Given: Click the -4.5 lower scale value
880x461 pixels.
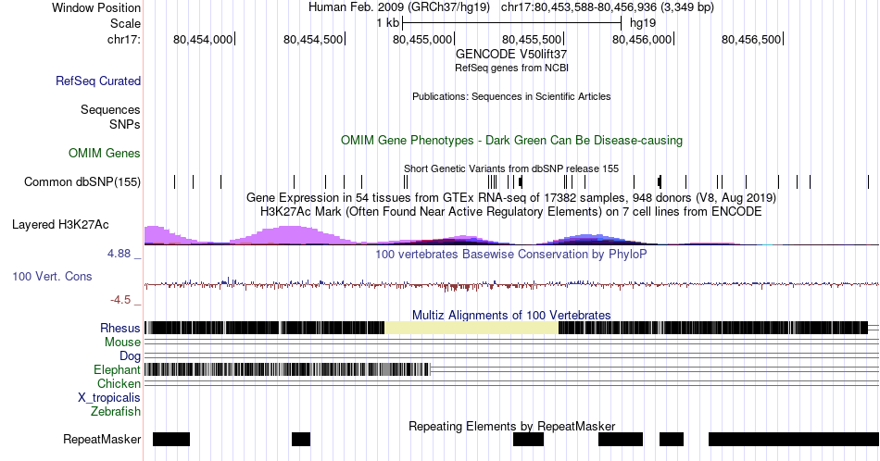Looking at the screenshot, I should click(x=120, y=300).
